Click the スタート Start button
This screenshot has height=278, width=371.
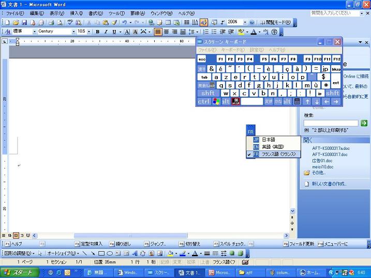point(20,272)
